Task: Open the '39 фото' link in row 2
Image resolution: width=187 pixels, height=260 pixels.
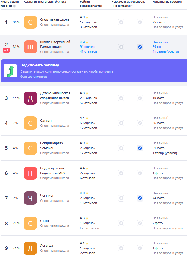Action: [158, 47]
